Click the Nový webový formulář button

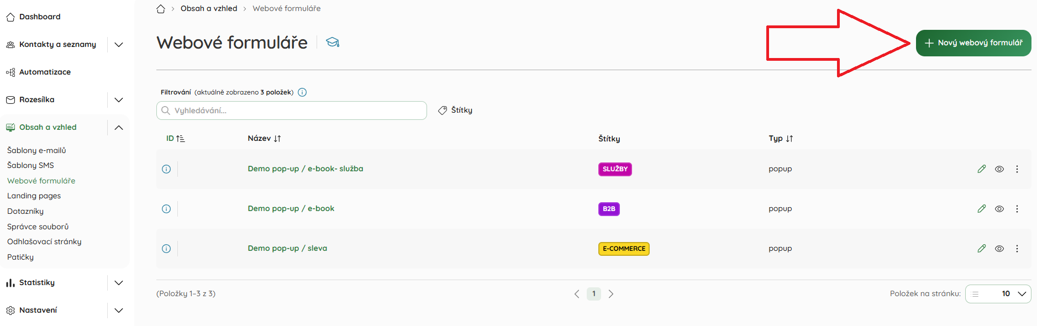point(973,43)
